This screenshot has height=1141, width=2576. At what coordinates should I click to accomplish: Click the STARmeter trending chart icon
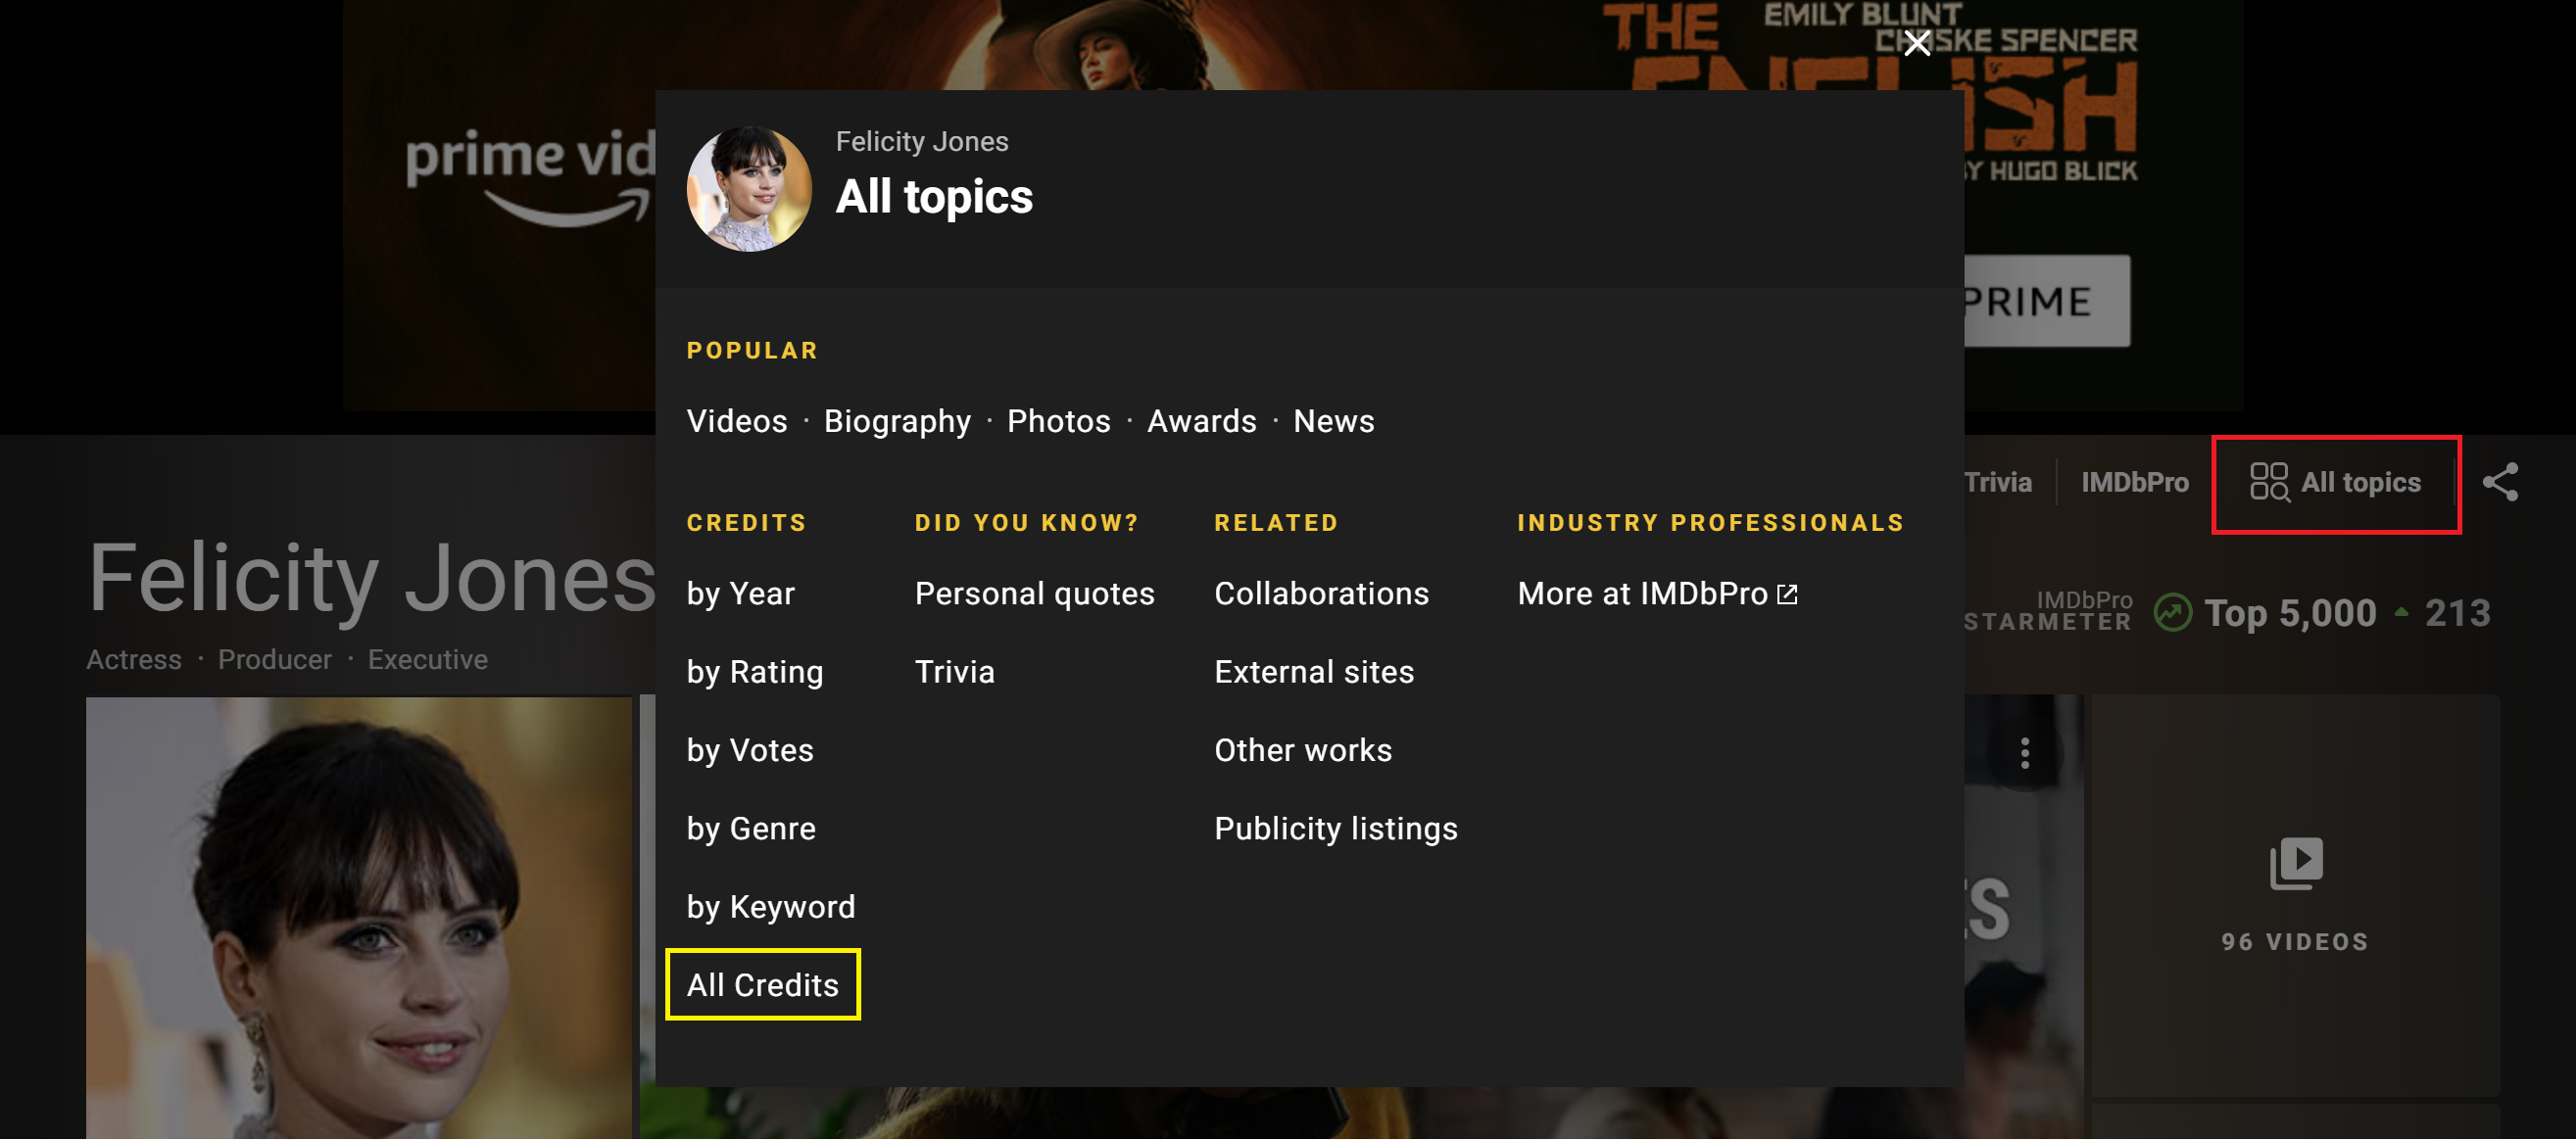tap(2173, 612)
